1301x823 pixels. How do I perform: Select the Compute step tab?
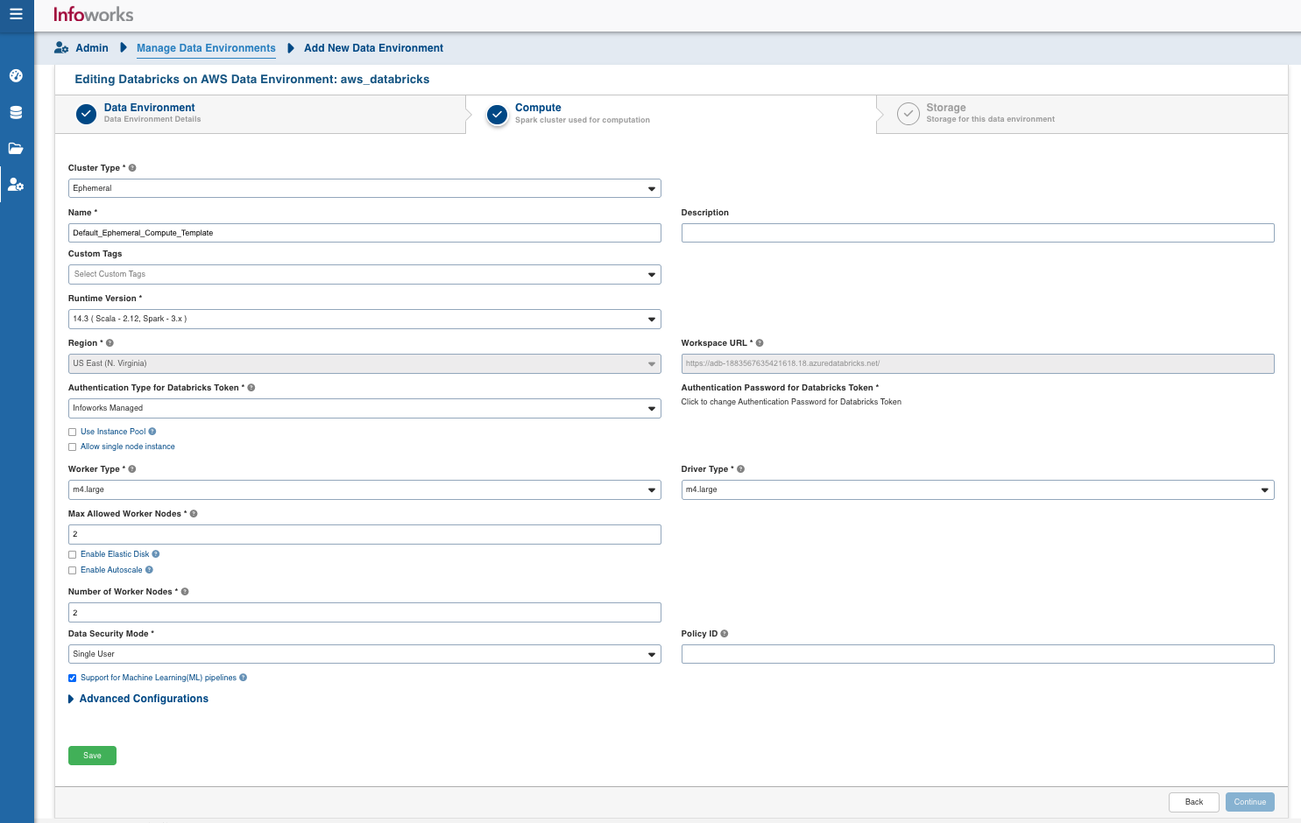(x=671, y=114)
